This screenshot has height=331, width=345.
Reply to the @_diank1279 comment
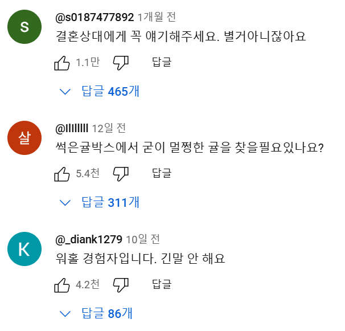point(162,285)
